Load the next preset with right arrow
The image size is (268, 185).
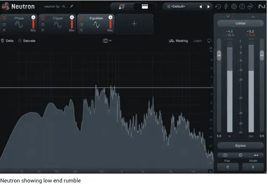tap(208, 7)
